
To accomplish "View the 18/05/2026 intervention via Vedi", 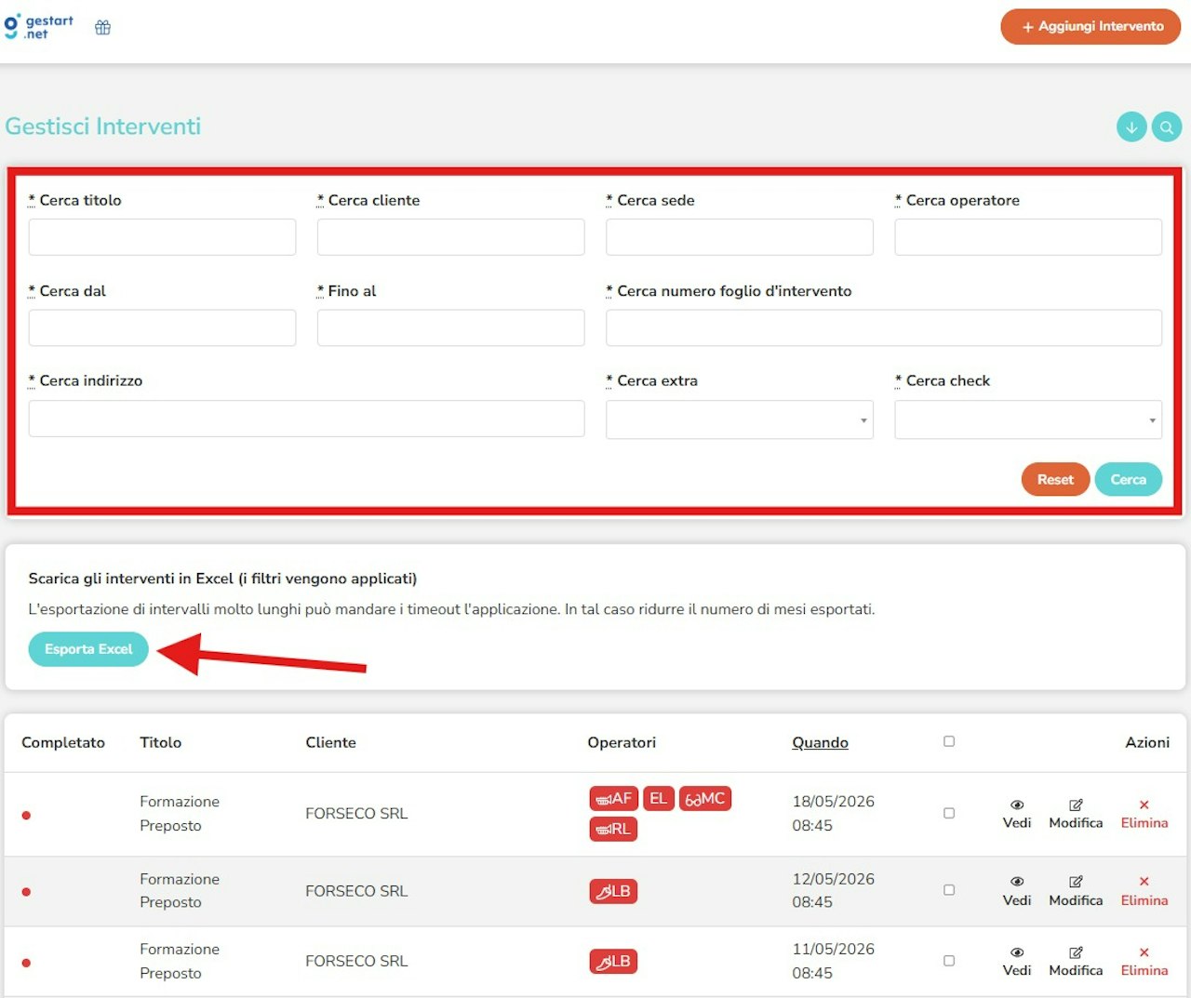I will 1017,814.
